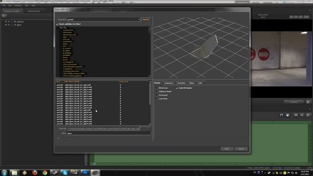Viewport: 313px width, 176px height.
Task: Click the 00:00:00.000 timecode display
Action: coord(299,17)
